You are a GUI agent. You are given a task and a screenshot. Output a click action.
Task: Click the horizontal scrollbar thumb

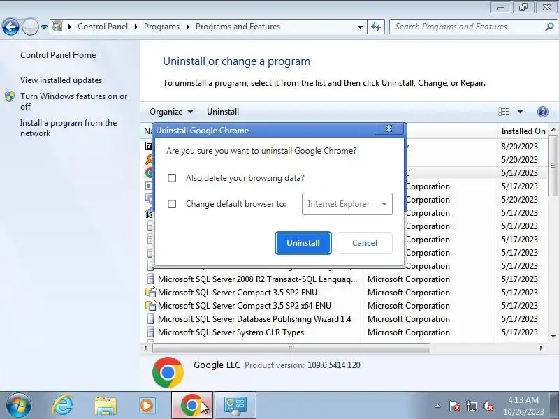point(291,348)
